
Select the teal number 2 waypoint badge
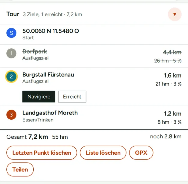point(12,76)
